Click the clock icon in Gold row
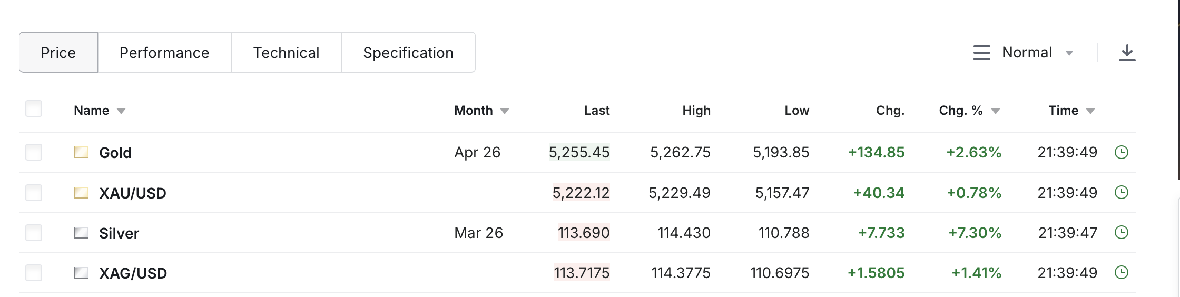 [x=1122, y=152]
